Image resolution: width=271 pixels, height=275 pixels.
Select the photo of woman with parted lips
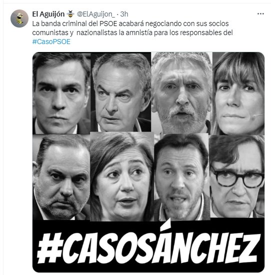pyautogui.click(x=122, y=176)
